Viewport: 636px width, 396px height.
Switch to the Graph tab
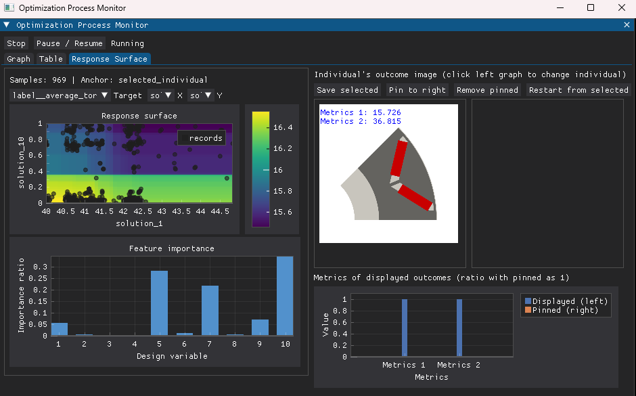(x=19, y=59)
